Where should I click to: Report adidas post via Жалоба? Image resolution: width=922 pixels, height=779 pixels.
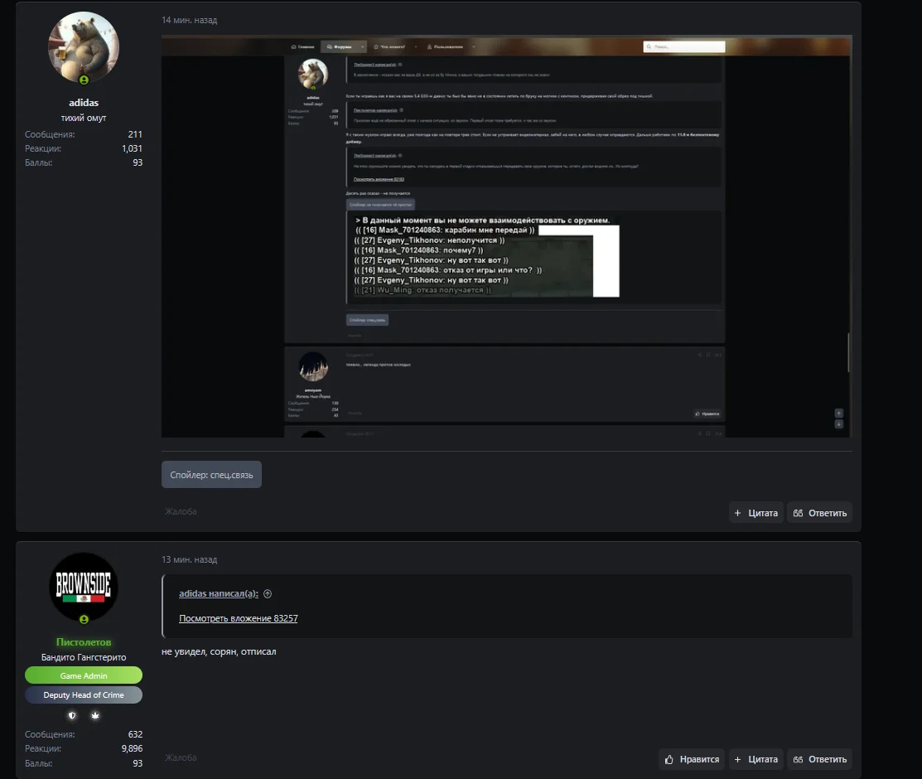(x=181, y=511)
